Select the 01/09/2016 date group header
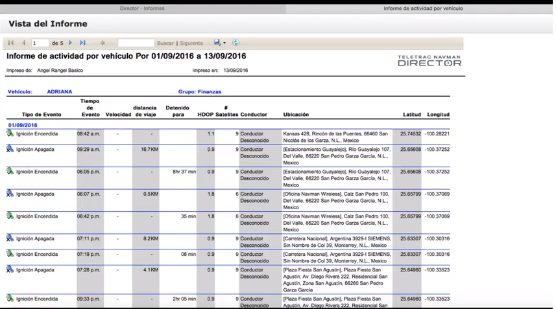Image resolution: width=556 pixels, height=309 pixels. (x=23, y=125)
